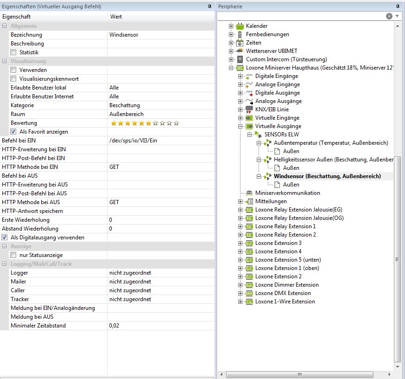Click the Loxone Miniserver Haupthaus icon

[240, 68]
